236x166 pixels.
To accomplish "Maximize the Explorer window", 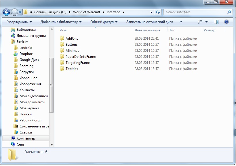I will [x=216, y=2].
